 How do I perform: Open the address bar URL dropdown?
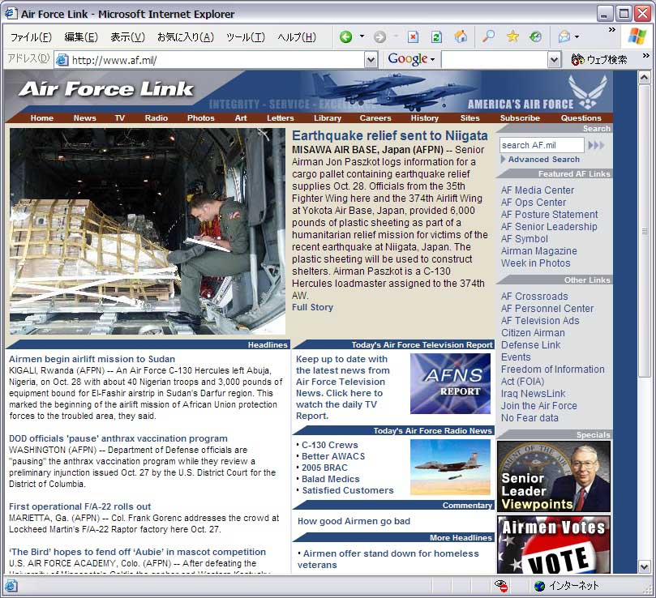(371, 60)
